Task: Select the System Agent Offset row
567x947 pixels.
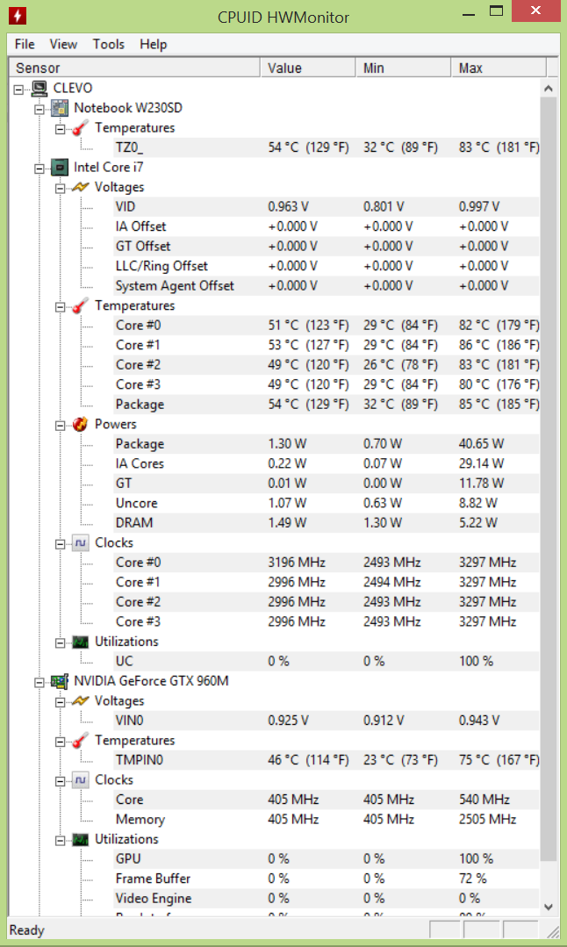Action: [327, 285]
